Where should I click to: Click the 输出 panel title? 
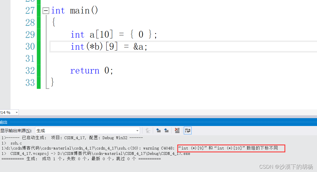tap(4, 122)
